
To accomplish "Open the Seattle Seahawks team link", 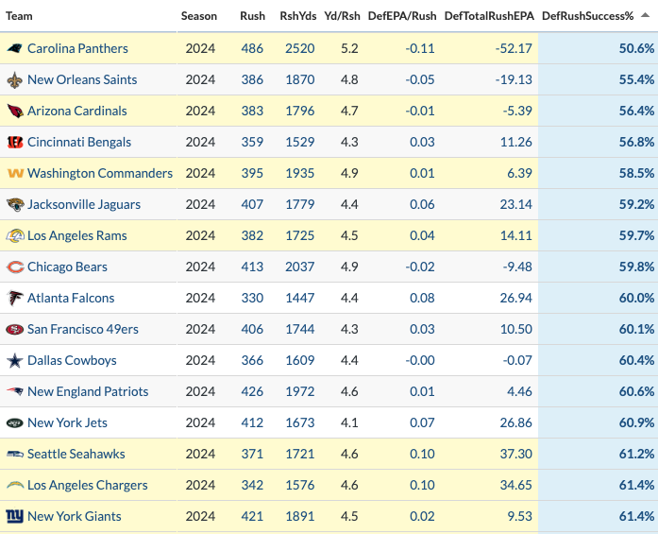I will (76, 455).
